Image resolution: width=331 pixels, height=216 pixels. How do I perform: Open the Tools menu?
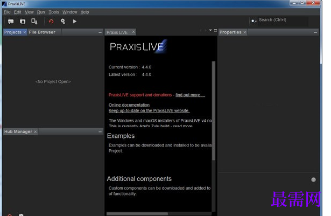(54, 12)
